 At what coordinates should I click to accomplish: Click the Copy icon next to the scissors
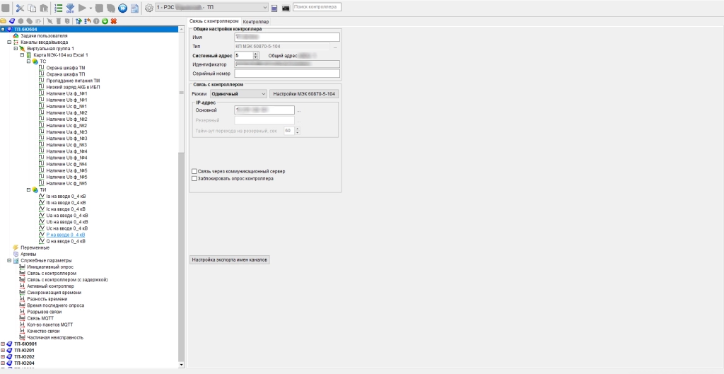tap(32, 8)
